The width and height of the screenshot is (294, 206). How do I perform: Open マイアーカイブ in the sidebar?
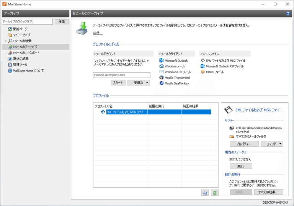(x=21, y=35)
